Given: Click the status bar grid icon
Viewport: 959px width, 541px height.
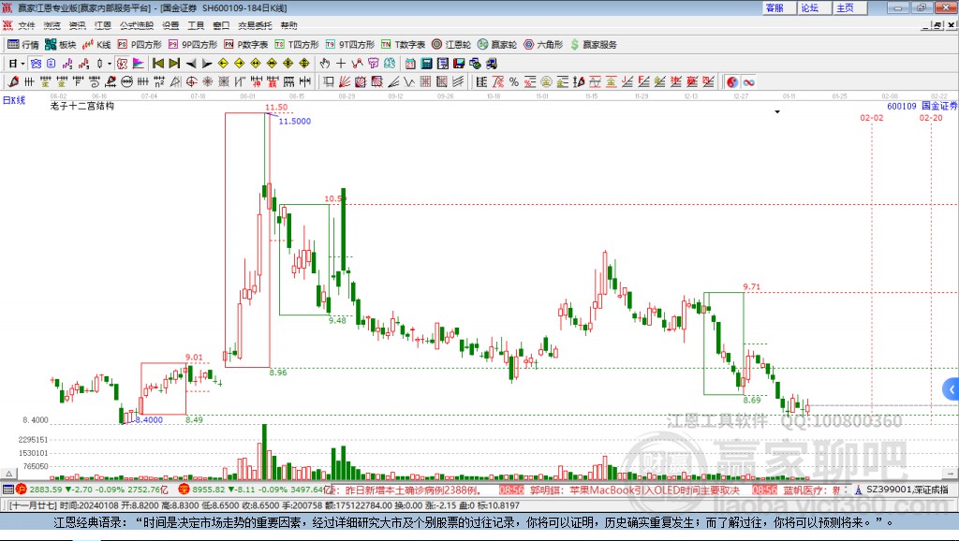Looking at the screenshot, I should coord(7,490).
